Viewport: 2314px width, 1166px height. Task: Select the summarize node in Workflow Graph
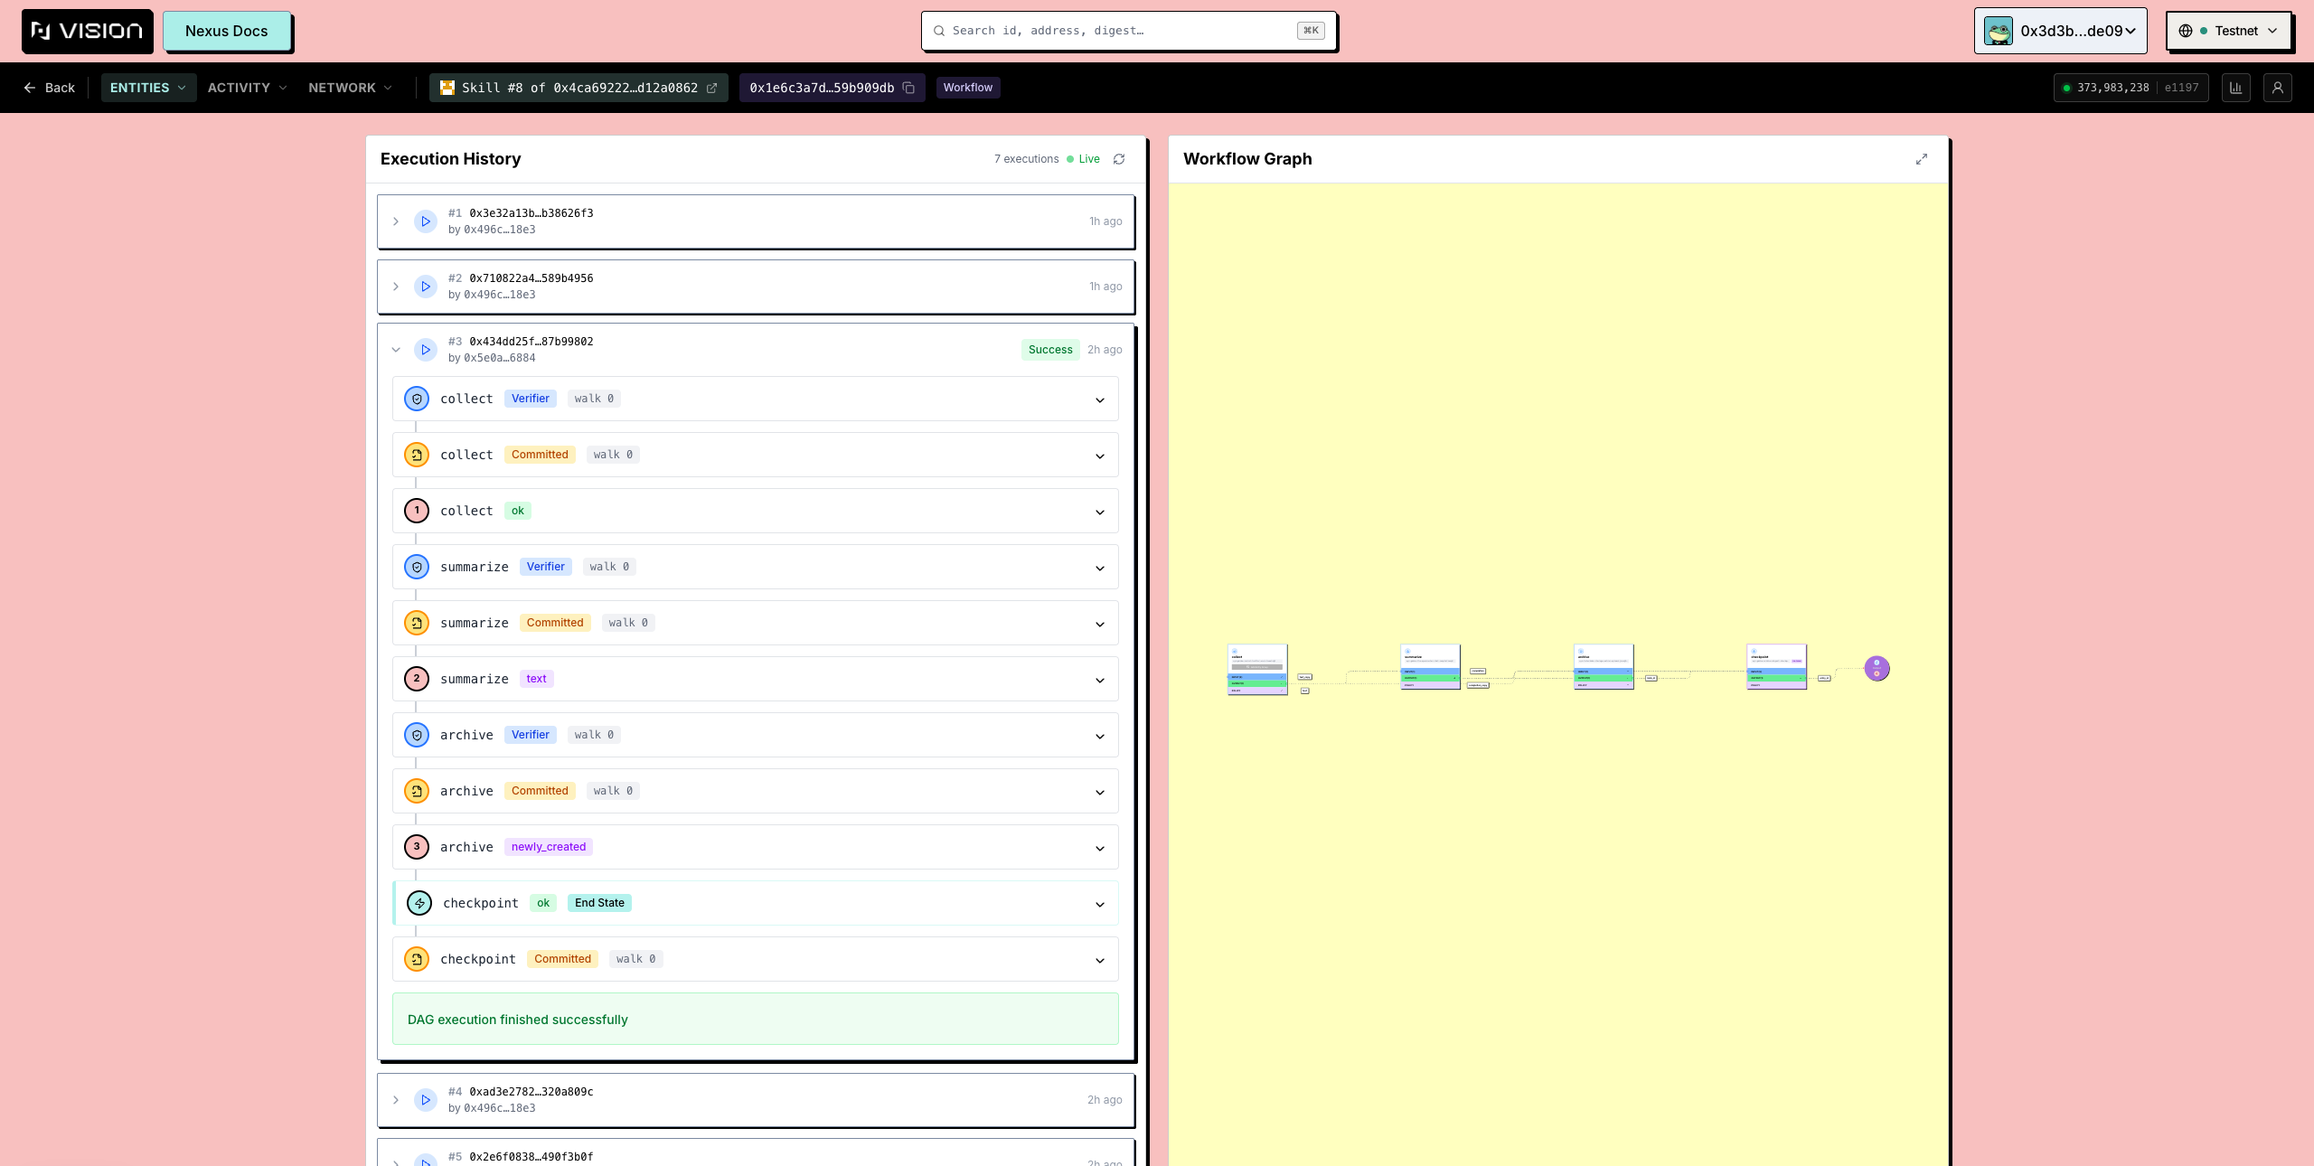tap(1430, 667)
